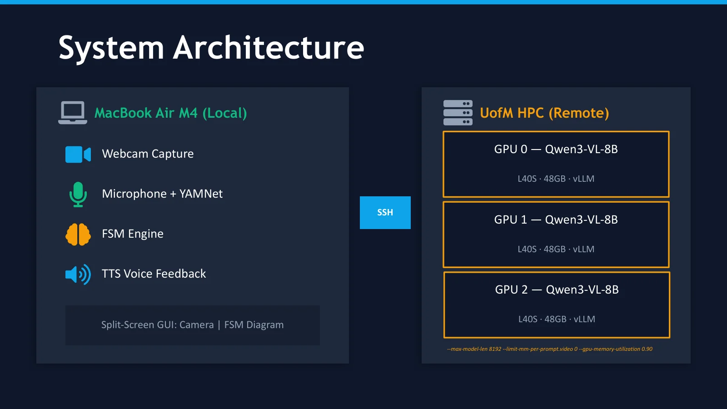Click the server rack icon beside UofM HPC
The image size is (727, 409).
pyautogui.click(x=458, y=113)
